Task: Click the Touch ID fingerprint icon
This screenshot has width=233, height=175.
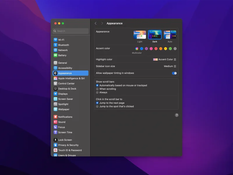Action: pos(55,150)
